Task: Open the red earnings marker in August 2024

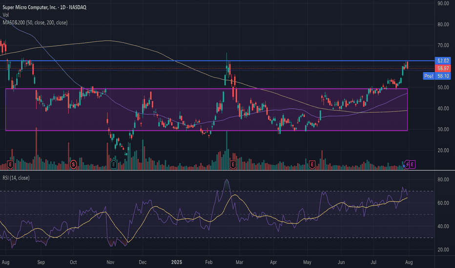Action: [10, 165]
